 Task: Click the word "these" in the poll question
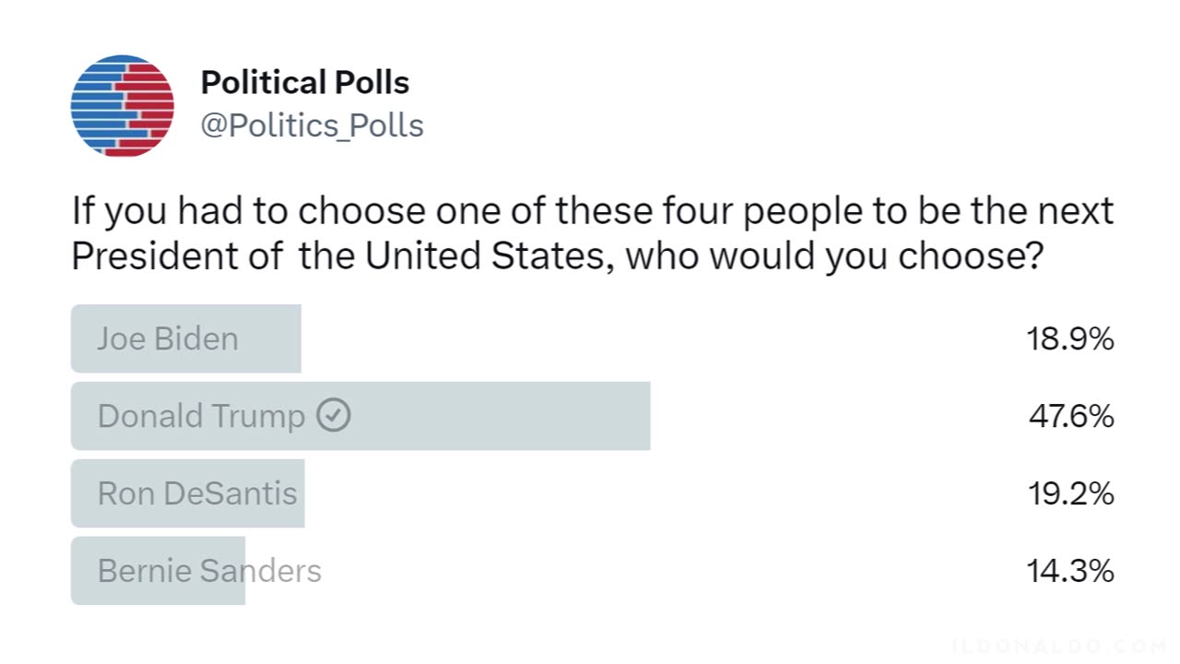pyautogui.click(x=604, y=212)
